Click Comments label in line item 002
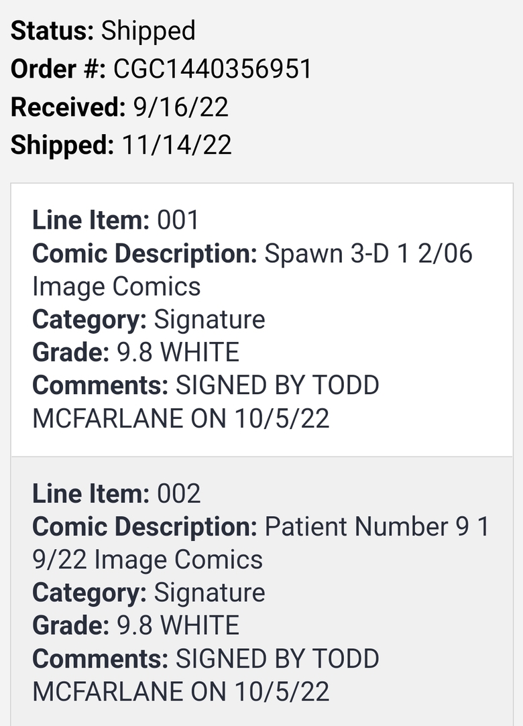 click(100, 658)
